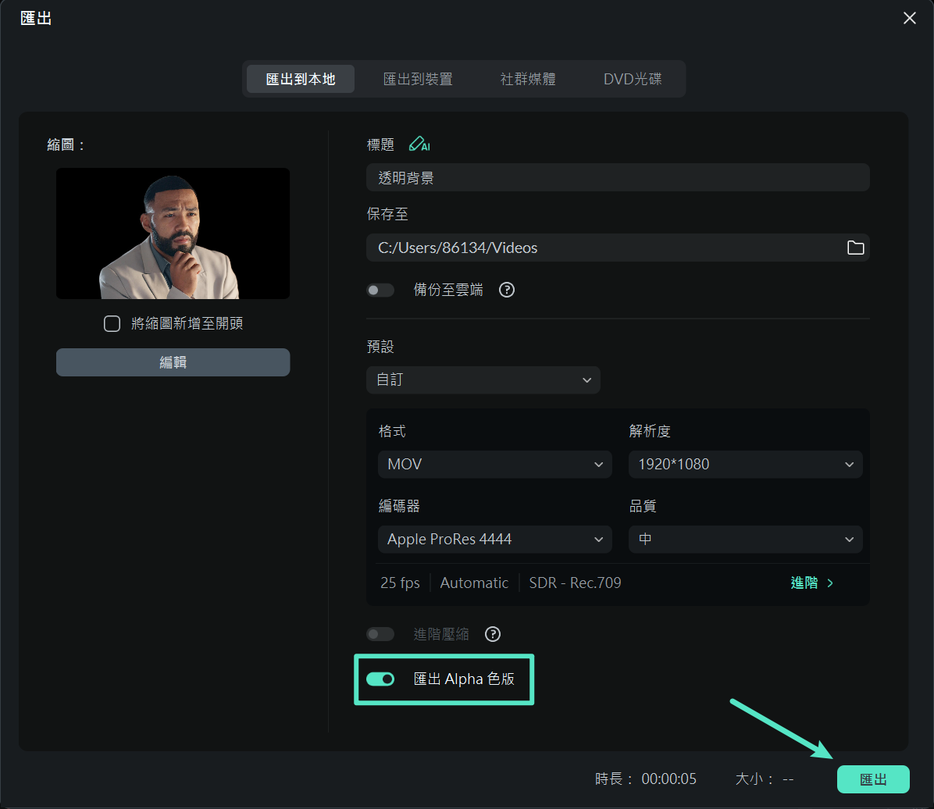
Task: Check the 將縮圖新增至開頭 checkbox
Action: 112,323
